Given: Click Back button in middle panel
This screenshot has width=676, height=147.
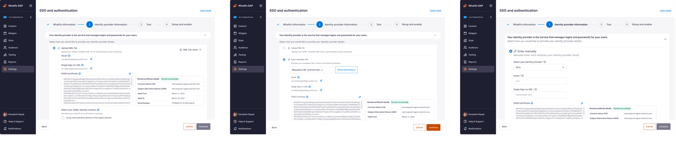Looking at the screenshot, I should [274, 127].
